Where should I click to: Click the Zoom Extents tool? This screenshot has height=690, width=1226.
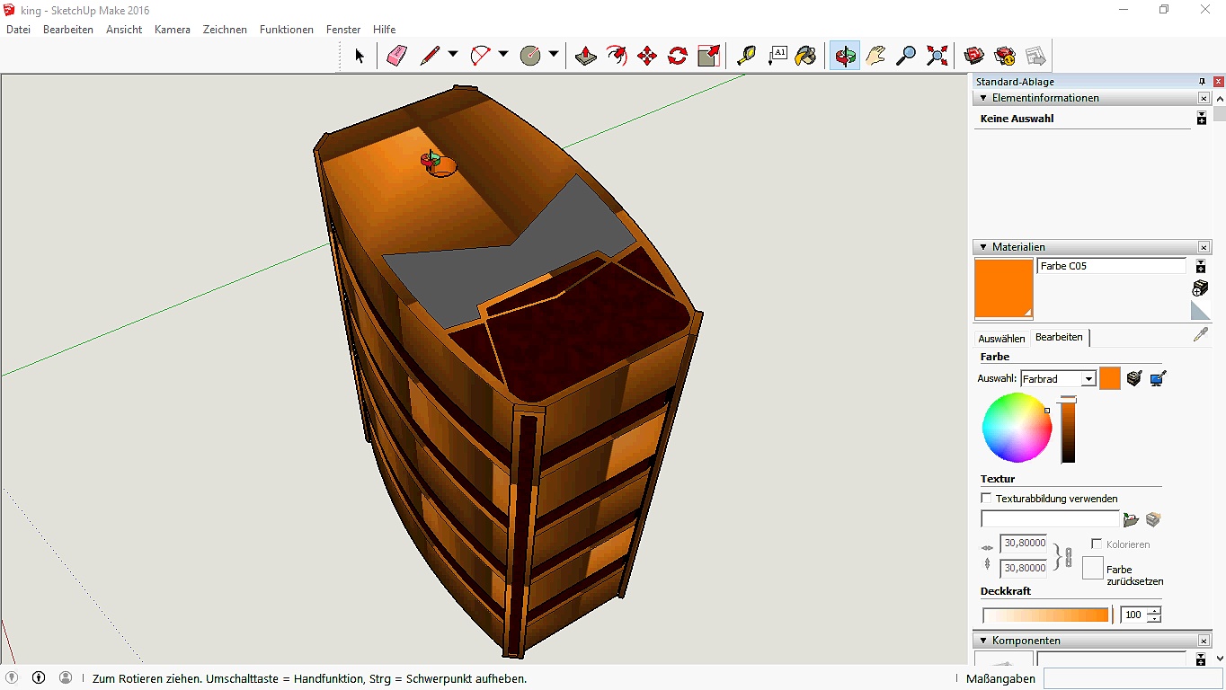[937, 57]
